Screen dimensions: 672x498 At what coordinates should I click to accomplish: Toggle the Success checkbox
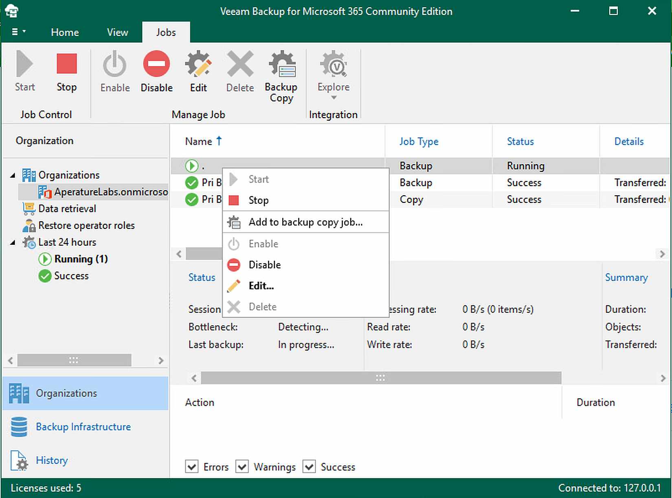tap(309, 466)
